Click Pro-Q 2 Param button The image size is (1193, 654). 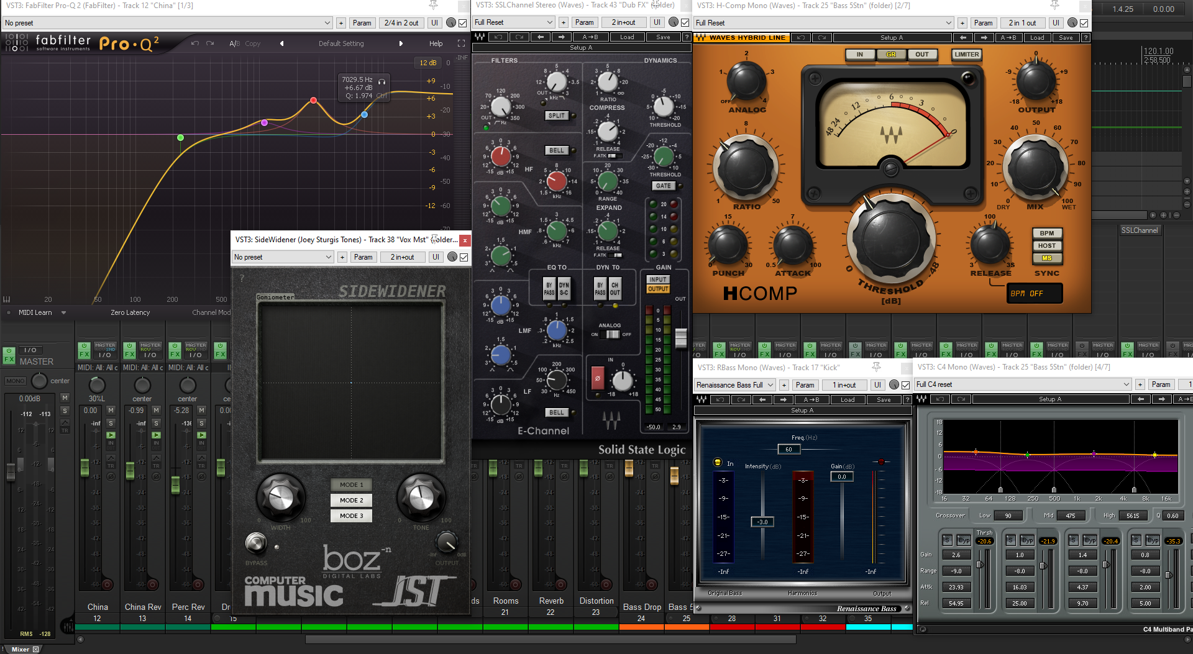pyautogui.click(x=362, y=23)
